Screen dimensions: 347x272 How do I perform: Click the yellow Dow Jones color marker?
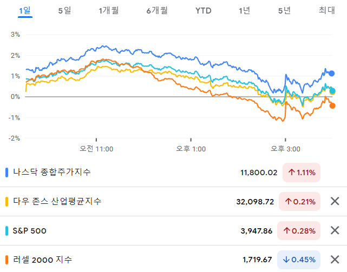click(6, 202)
